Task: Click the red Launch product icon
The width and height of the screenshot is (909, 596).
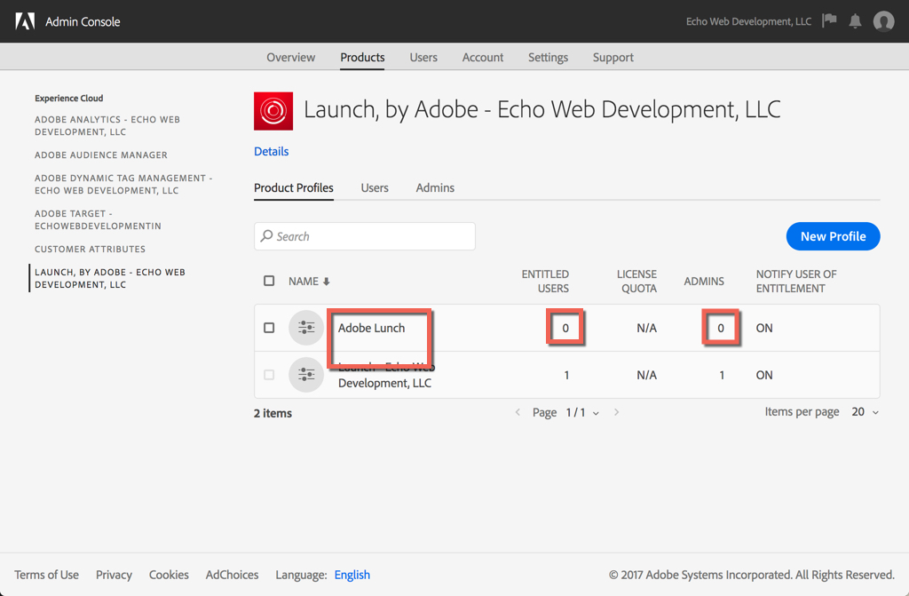Action: pos(273,111)
